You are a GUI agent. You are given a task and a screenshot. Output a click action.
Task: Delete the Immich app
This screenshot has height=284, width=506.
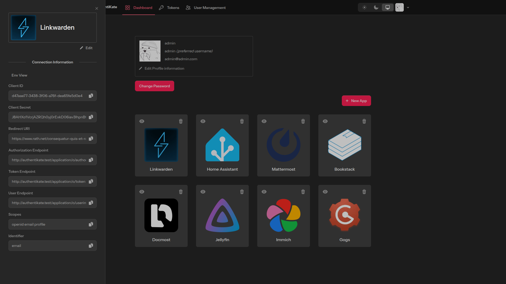(303, 192)
